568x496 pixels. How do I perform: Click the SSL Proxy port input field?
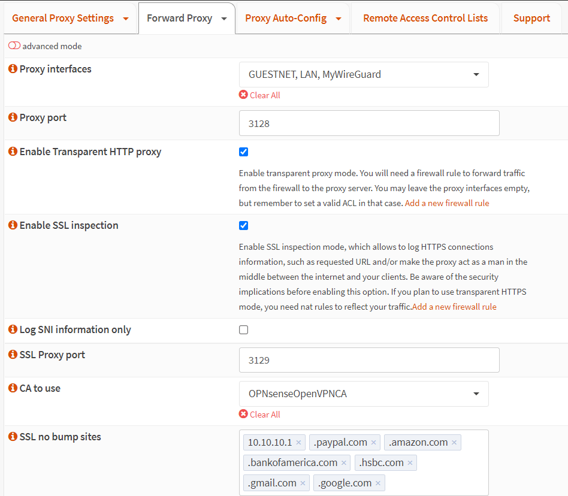[368, 361]
